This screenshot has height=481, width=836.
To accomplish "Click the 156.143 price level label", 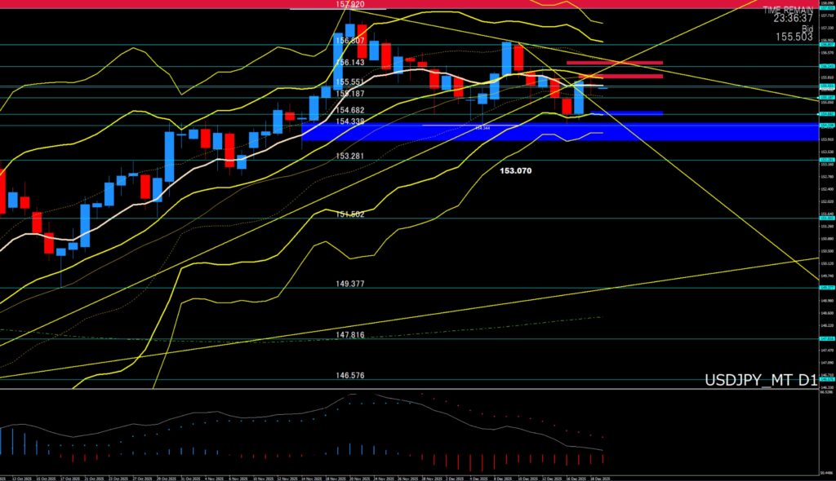I will [x=349, y=62].
